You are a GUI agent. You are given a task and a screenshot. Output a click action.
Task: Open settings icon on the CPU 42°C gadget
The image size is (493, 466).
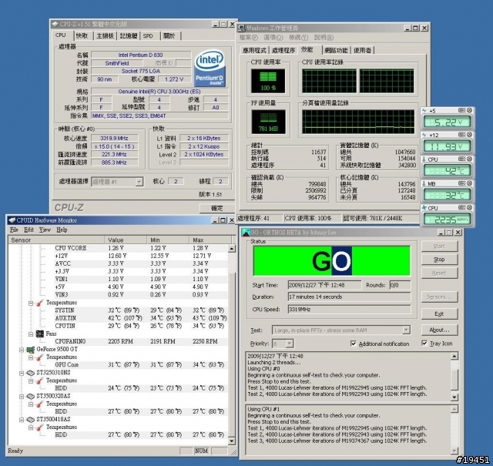click(461, 159)
